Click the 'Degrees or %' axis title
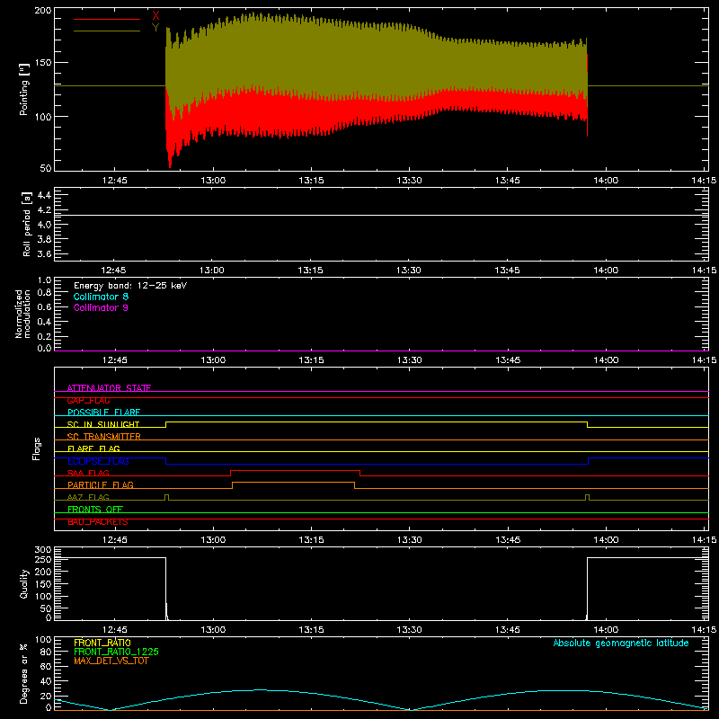The height and width of the screenshot is (719, 719). point(24,673)
